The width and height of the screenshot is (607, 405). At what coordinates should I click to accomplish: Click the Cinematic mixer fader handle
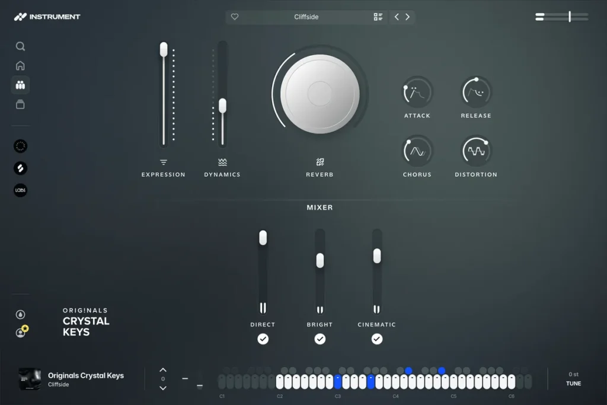click(x=376, y=256)
